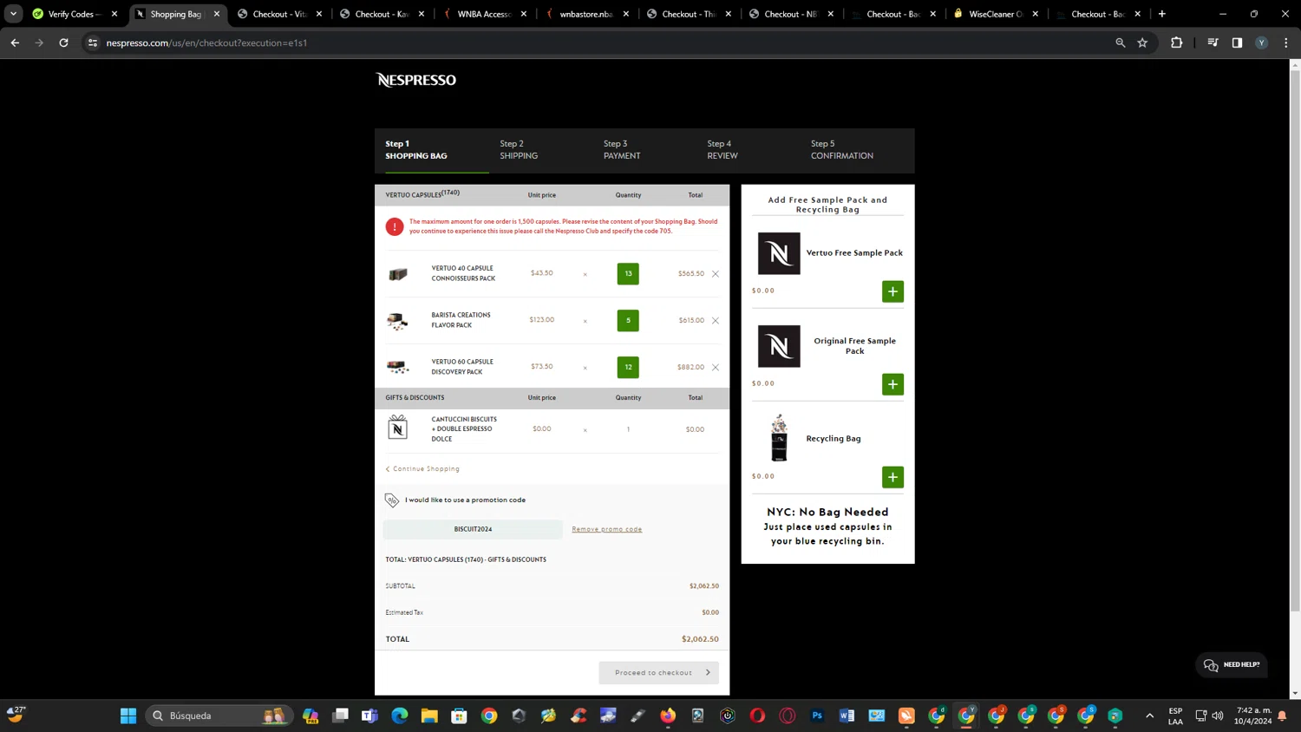Switch to Verify Codes browser tab
The height and width of the screenshot is (732, 1301).
tap(75, 14)
